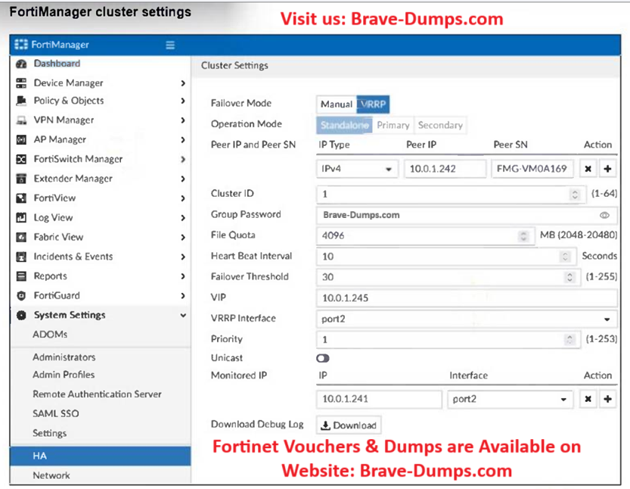Collapse the System Settings menu section
630x489 pixels.
[182, 315]
